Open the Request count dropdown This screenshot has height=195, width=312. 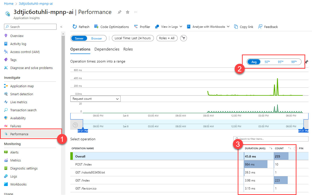[95, 99]
